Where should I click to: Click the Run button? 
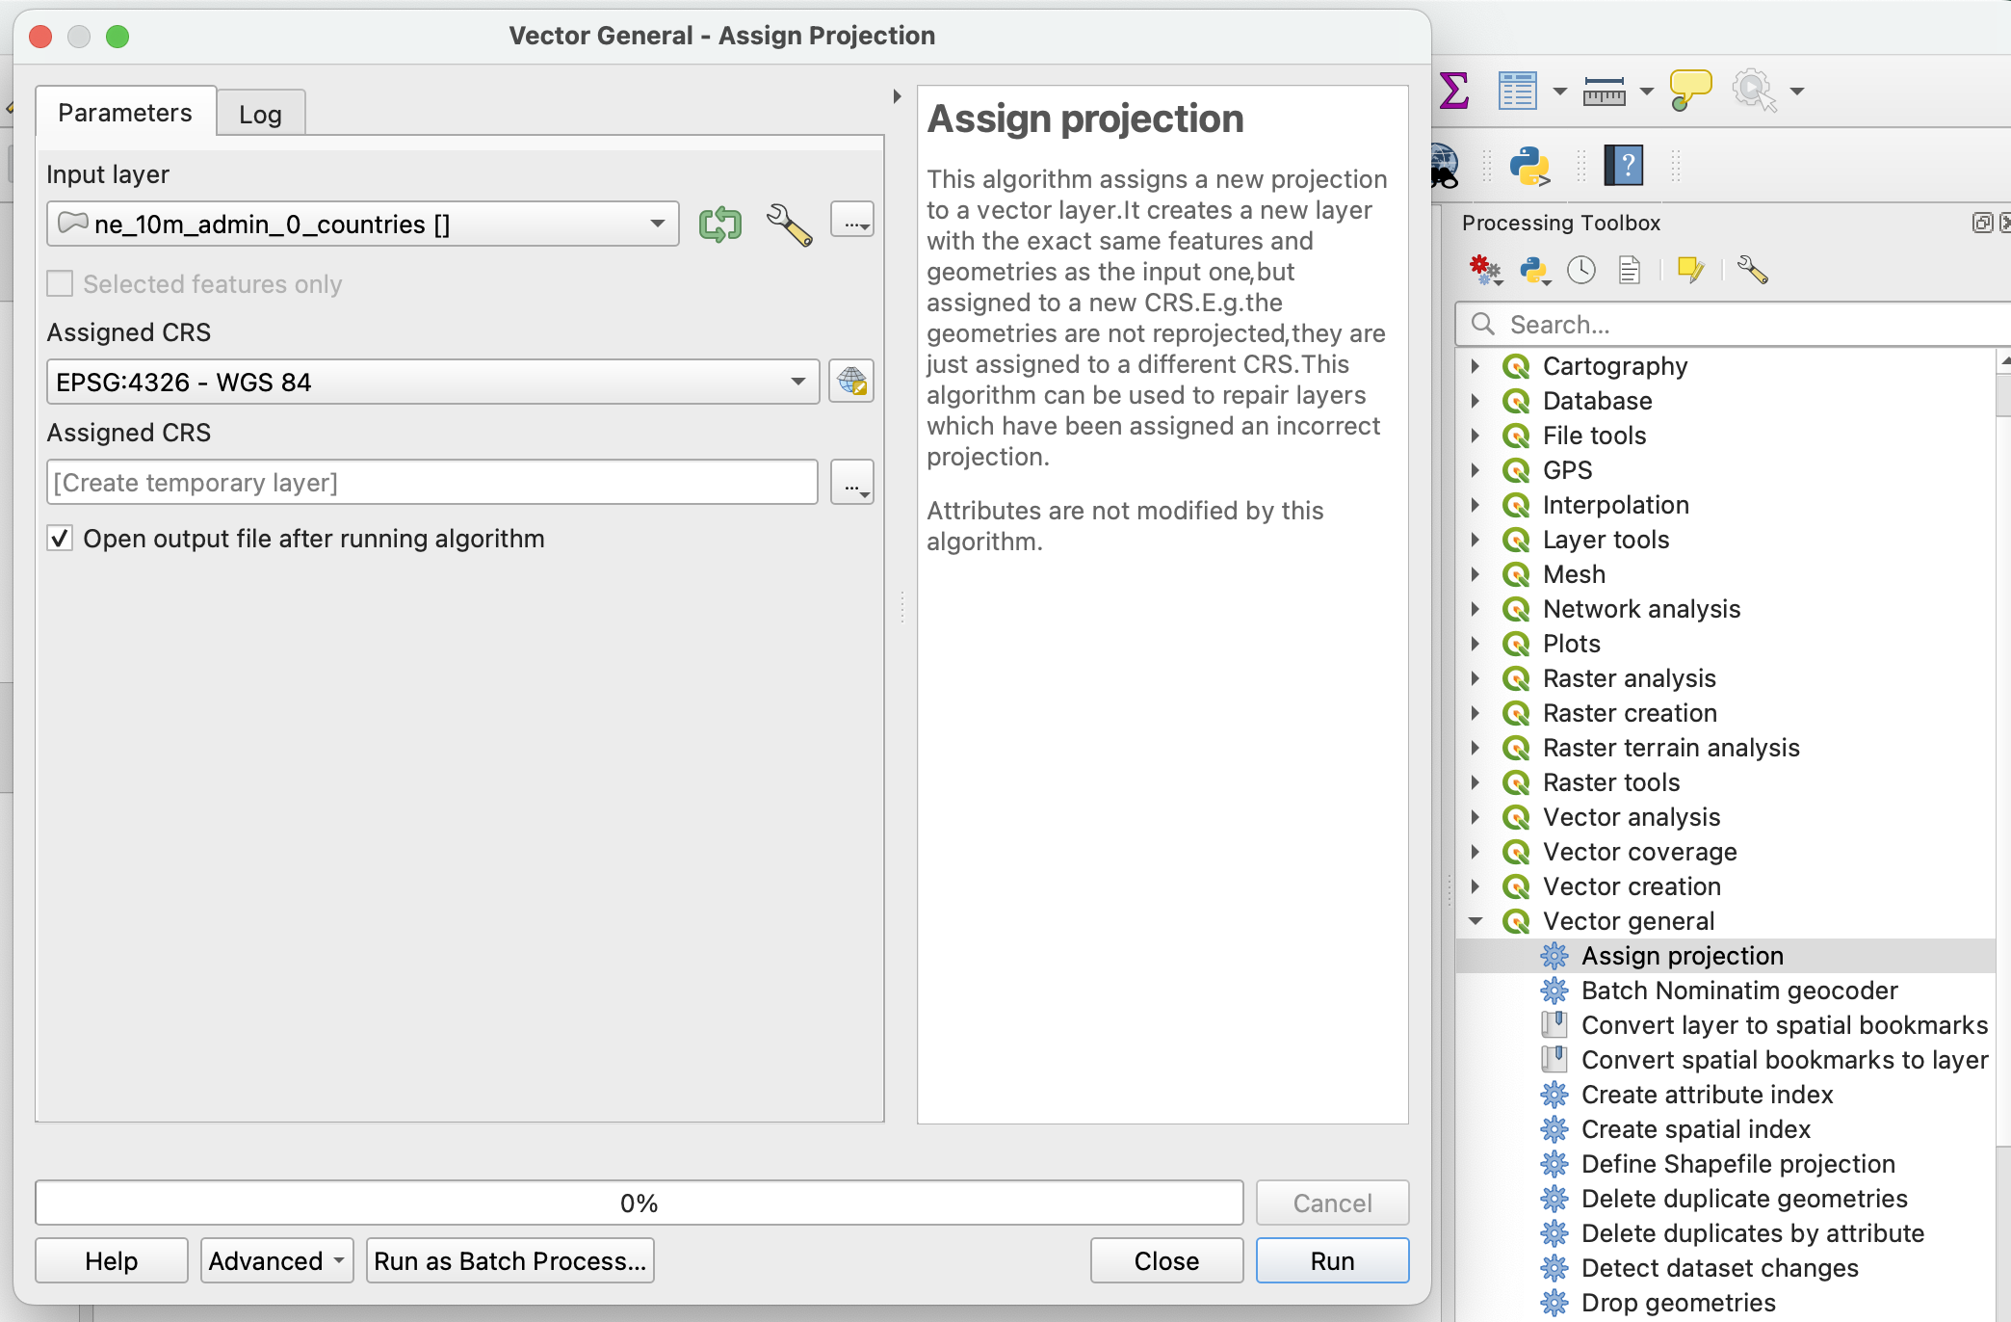click(x=1332, y=1261)
